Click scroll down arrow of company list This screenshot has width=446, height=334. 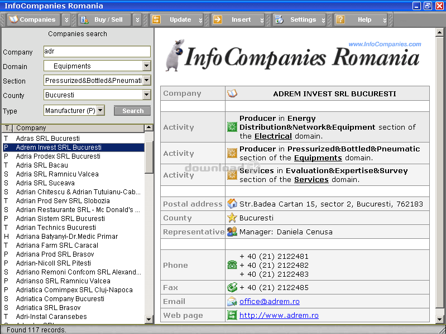149,320
